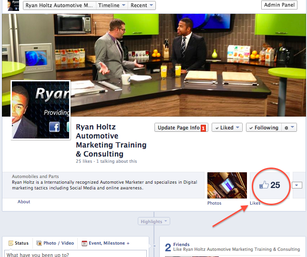307x257 pixels.
Task: Click Update Page Info button
Action: (x=181, y=128)
